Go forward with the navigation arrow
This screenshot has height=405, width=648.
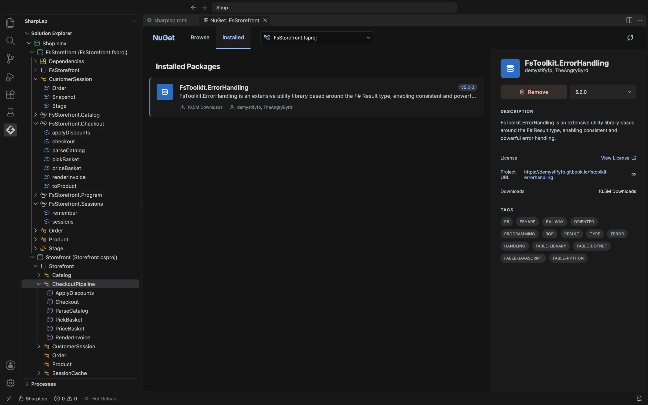pyautogui.click(x=204, y=8)
